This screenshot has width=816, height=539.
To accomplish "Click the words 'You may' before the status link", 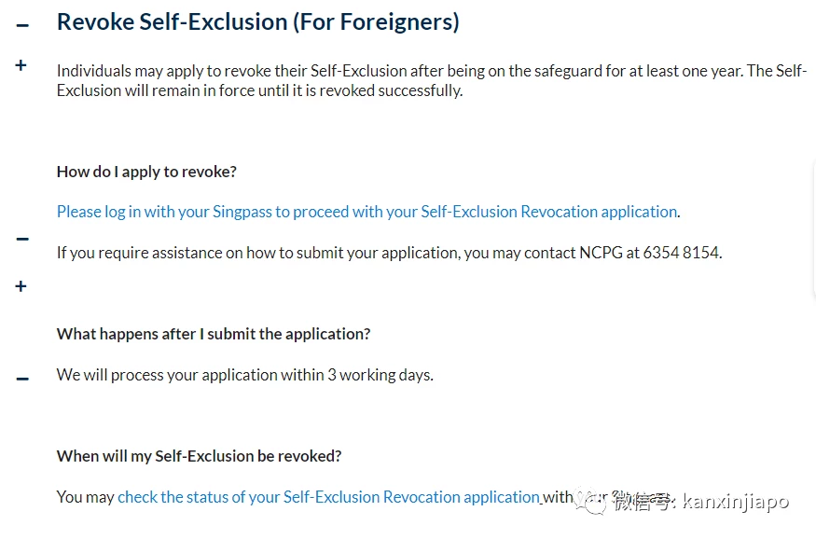I will click(x=86, y=497).
